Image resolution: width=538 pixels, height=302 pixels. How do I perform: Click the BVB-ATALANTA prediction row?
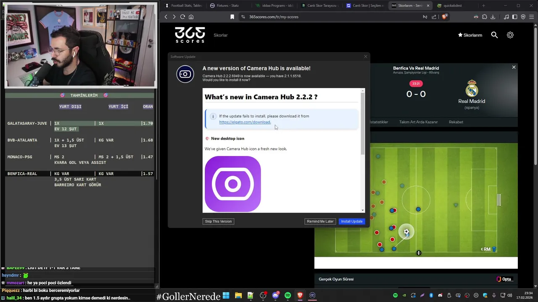point(80,143)
